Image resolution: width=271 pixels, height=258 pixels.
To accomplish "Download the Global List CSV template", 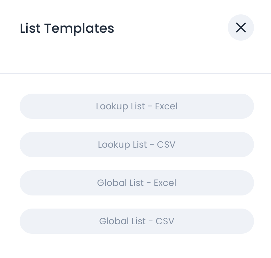I will (136, 221).
